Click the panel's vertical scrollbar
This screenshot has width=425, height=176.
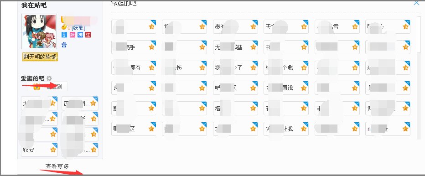tap(419, 35)
